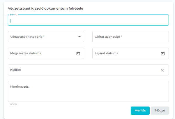This screenshot has height=119, width=175.
Task: Select the Megszerzés dátuma date input
Action: tap(41, 53)
